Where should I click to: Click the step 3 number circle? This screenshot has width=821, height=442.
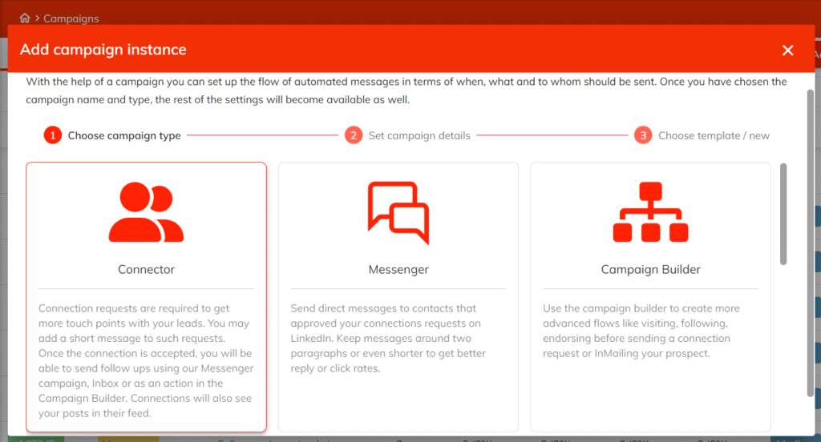(643, 135)
